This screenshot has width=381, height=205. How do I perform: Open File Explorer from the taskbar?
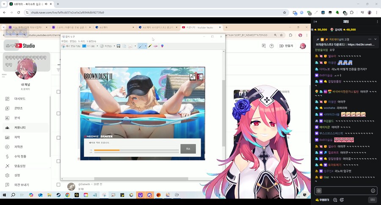(50, 195)
